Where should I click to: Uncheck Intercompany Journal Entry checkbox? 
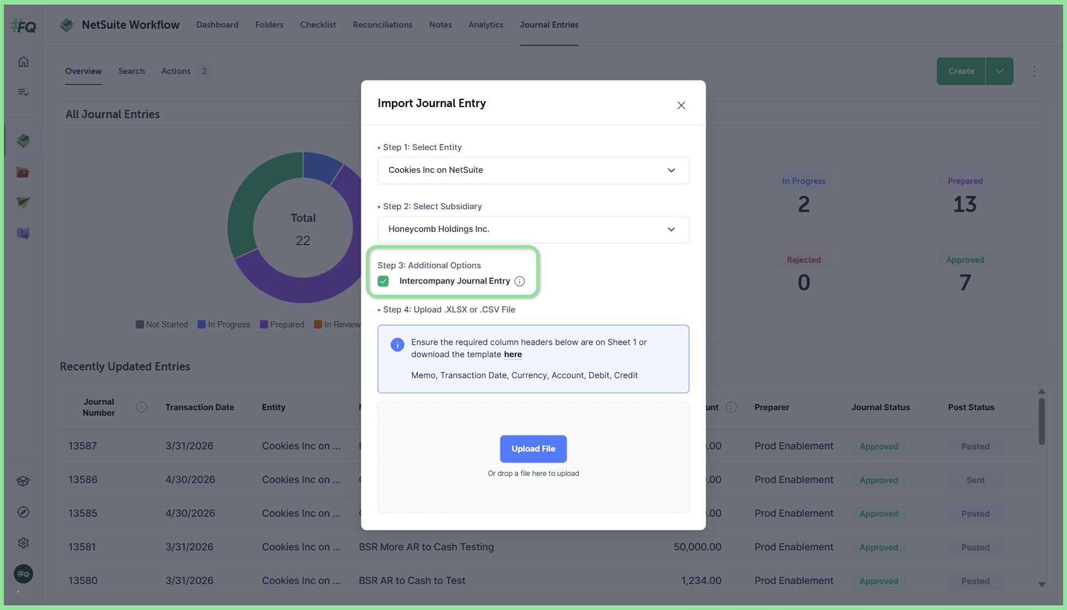[383, 282]
